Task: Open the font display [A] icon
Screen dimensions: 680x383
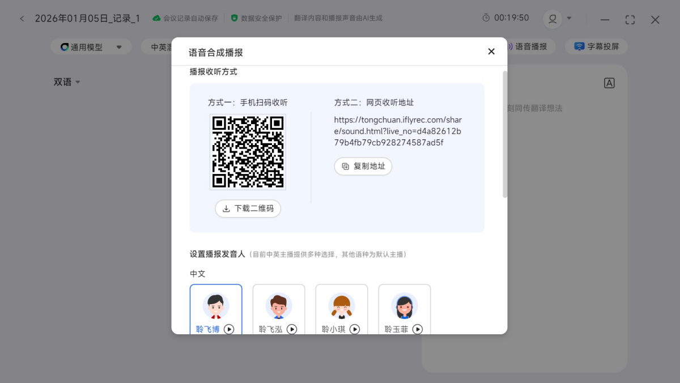Action: pyautogui.click(x=609, y=82)
